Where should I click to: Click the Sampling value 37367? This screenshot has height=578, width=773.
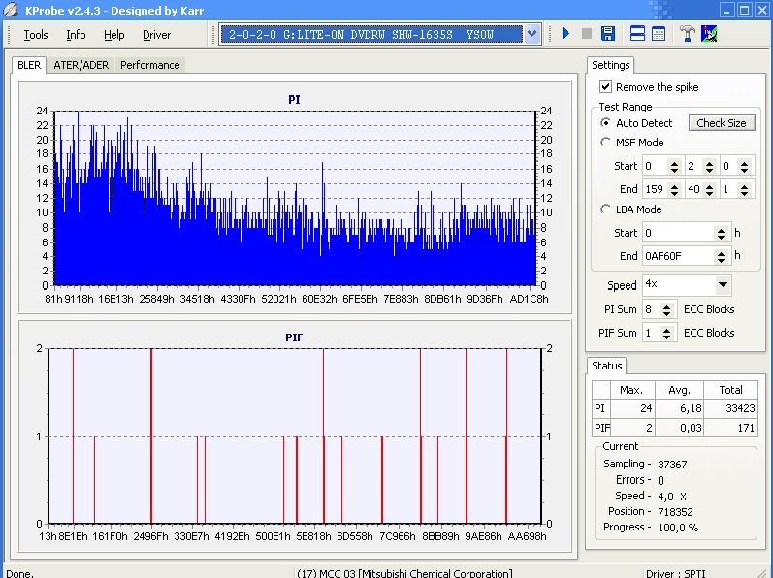click(672, 465)
